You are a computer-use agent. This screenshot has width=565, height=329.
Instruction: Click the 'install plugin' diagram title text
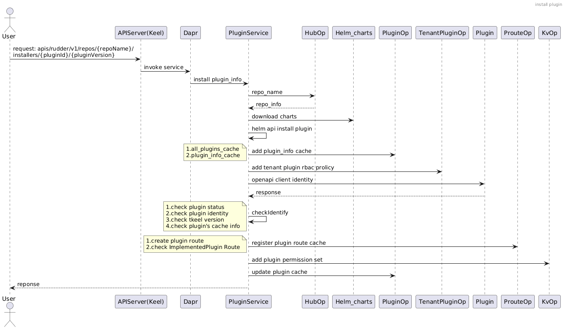click(548, 4)
